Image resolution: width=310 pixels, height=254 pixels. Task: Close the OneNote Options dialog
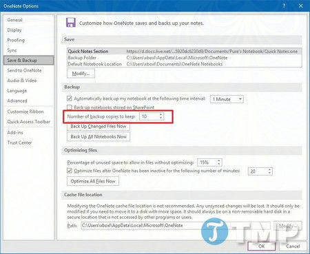tap(300, 6)
